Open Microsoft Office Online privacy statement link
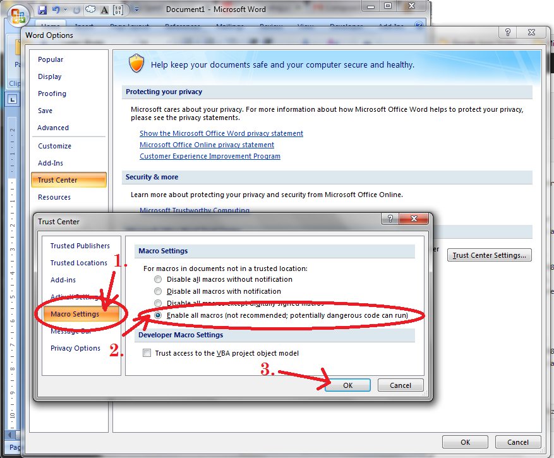Viewport: 554px width, 458px height. [x=207, y=145]
